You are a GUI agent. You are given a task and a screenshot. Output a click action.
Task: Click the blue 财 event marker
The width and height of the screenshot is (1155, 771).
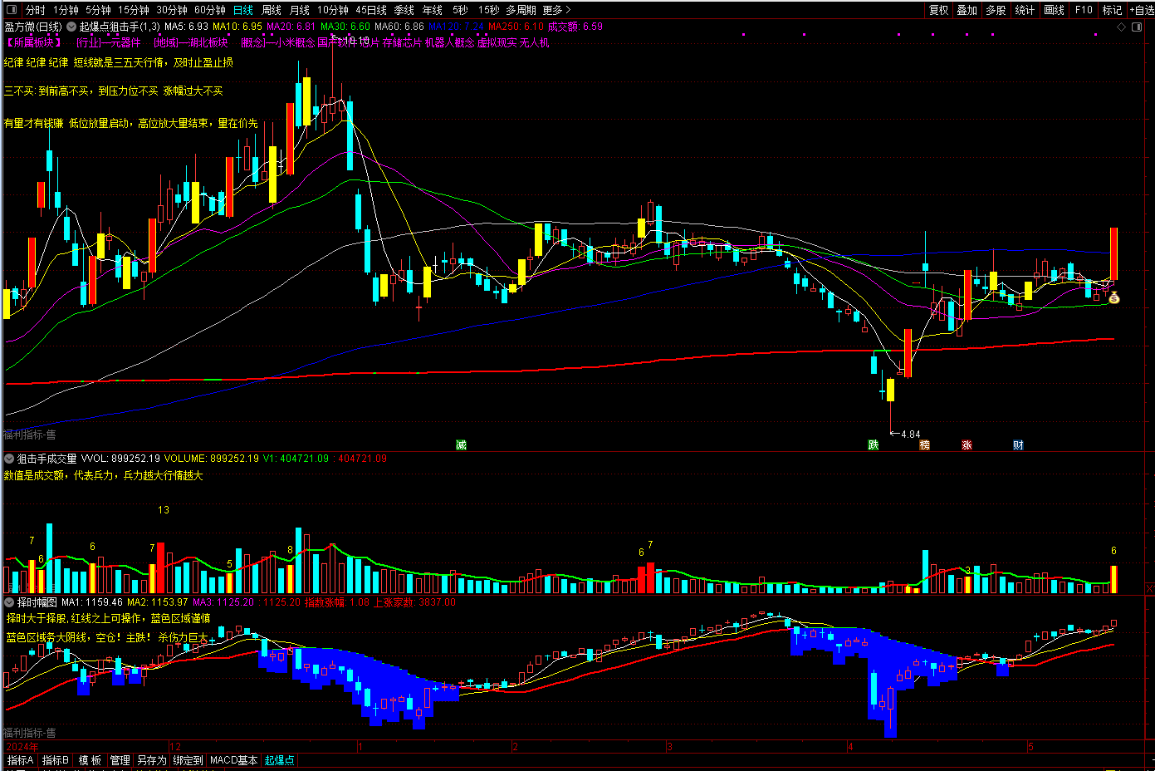coord(1018,445)
